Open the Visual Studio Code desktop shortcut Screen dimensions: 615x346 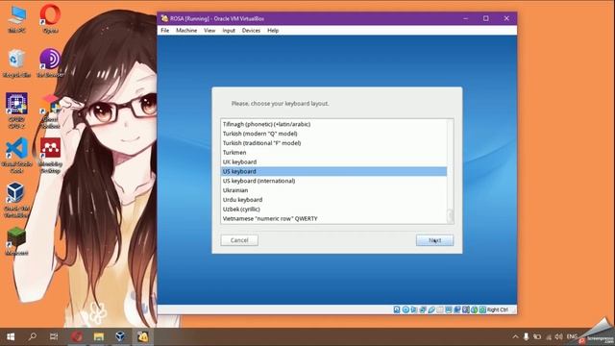pyautogui.click(x=17, y=156)
